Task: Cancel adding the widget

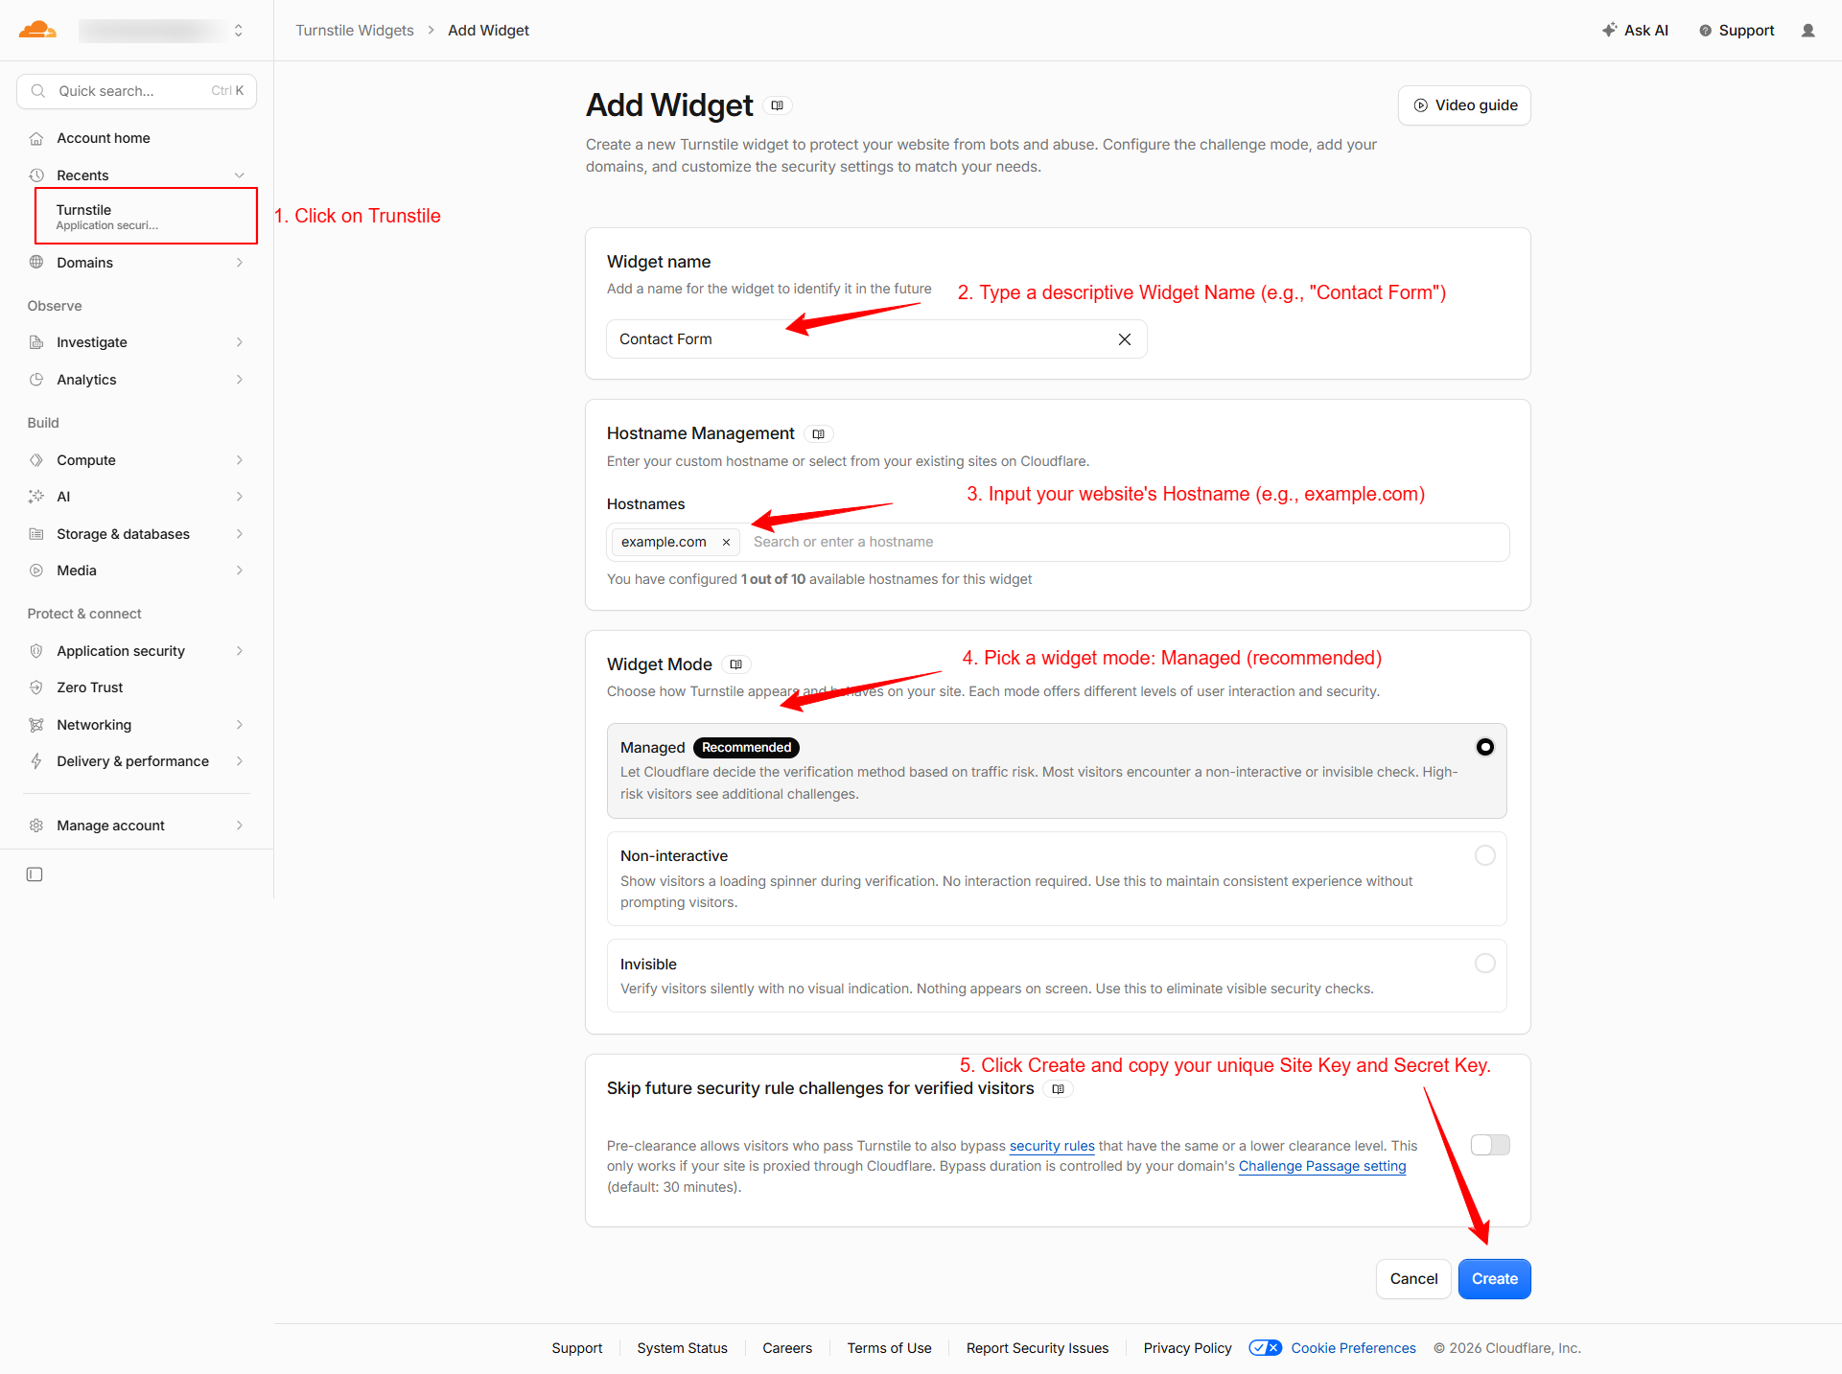Action: (1413, 1279)
